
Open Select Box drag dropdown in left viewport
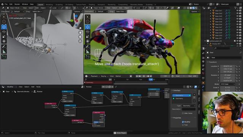[37, 11]
